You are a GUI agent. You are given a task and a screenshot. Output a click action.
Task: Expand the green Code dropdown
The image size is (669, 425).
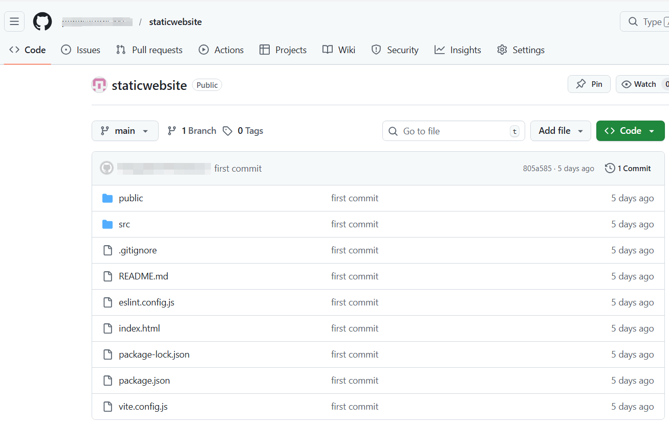tap(630, 131)
